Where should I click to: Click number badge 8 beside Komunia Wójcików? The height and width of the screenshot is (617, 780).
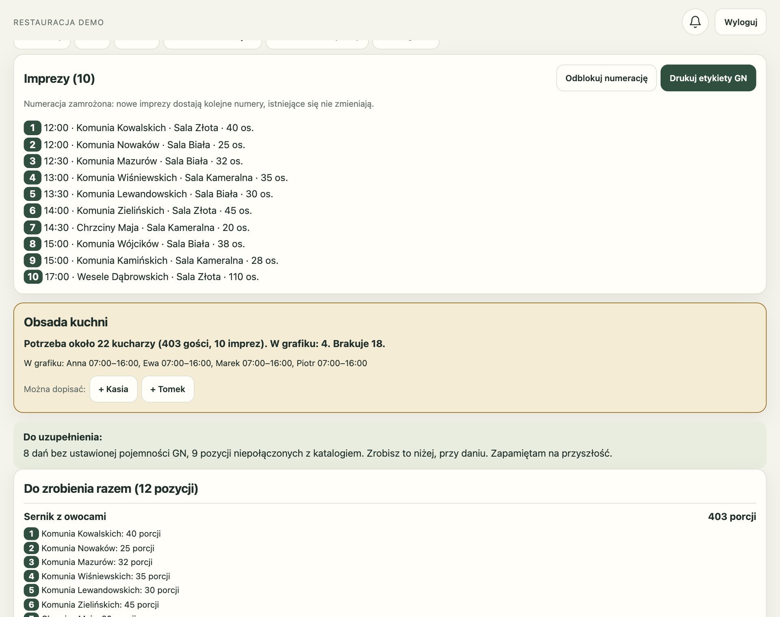(x=32, y=244)
